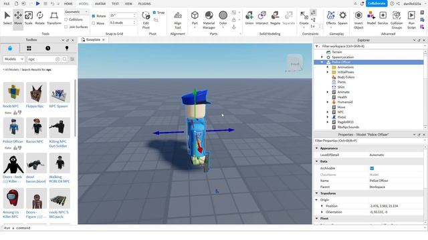
Task: Open Toolbox Marketplace tab
Action: (10, 48)
